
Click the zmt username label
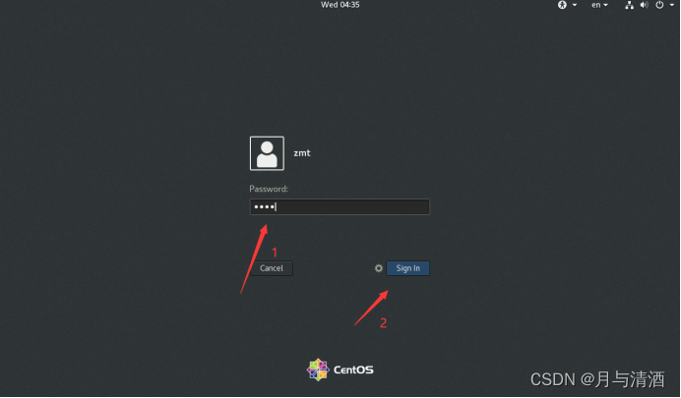[x=302, y=153]
